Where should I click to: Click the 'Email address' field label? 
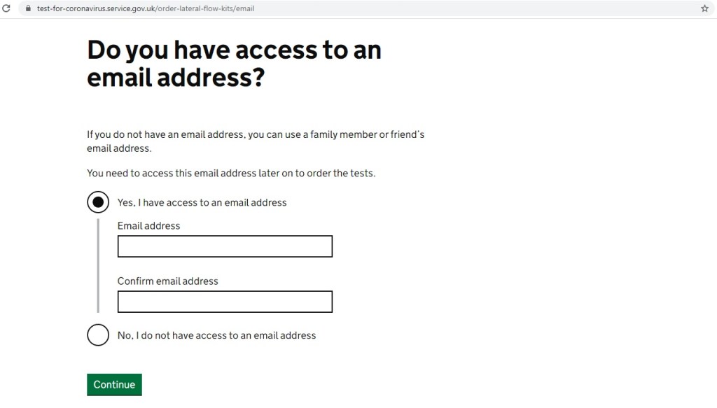point(148,225)
